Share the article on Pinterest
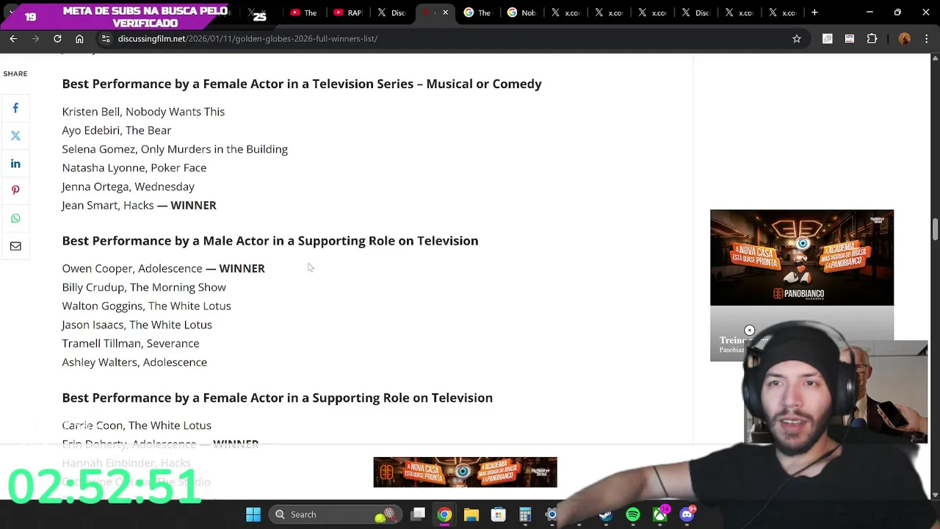Screen dimensions: 940x529 tap(15, 191)
